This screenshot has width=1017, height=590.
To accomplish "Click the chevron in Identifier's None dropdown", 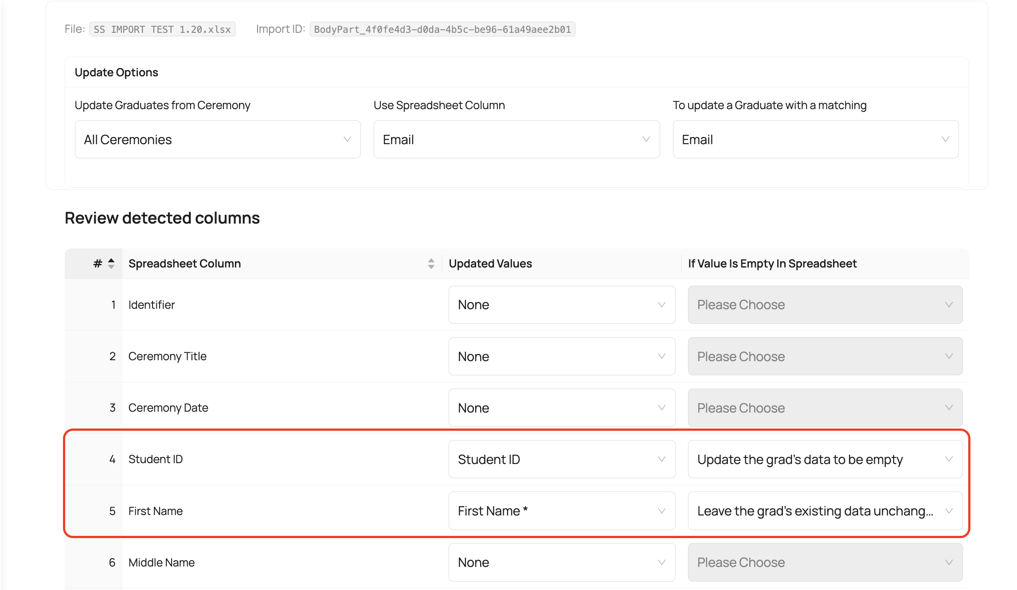I will [661, 305].
